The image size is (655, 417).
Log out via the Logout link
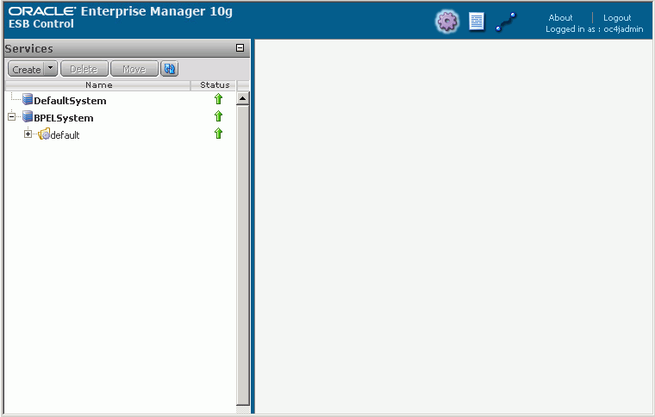pyautogui.click(x=617, y=17)
